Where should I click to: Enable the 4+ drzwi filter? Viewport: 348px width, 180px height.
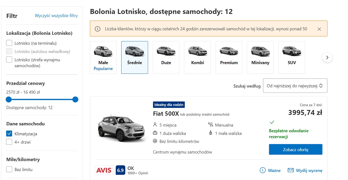(9, 142)
